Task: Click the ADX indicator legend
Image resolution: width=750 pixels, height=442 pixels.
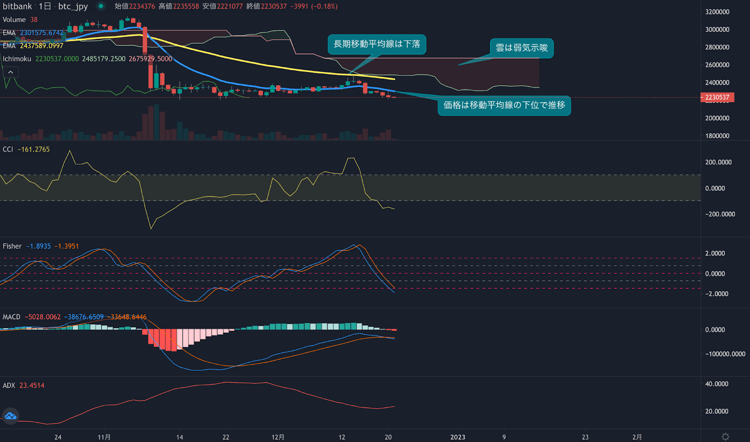Action: click(x=8, y=385)
